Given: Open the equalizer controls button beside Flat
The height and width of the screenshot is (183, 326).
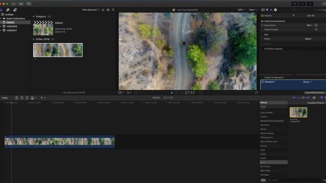Looking at the screenshot, I should pos(316,25).
